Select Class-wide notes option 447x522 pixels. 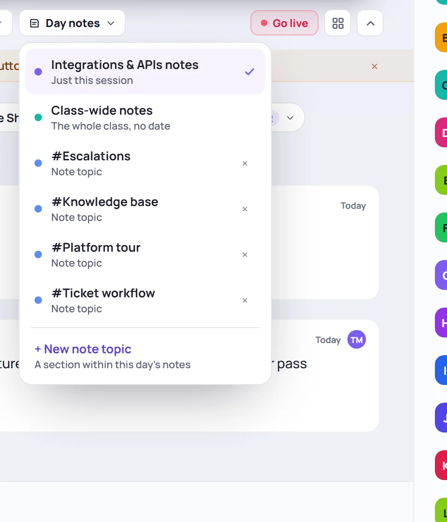coord(145,117)
